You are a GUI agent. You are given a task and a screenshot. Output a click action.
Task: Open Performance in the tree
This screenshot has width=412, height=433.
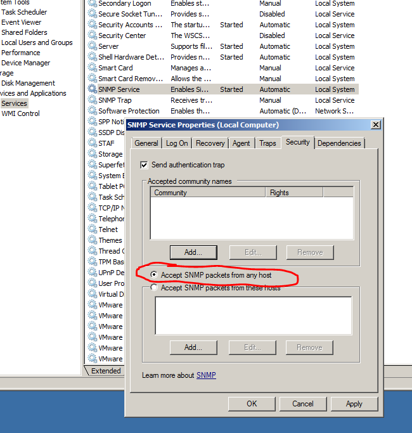[x=21, y=53]
